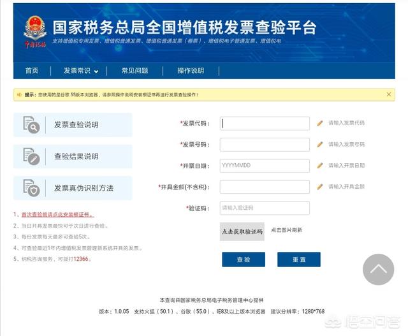
Task: Open the 首页 navigation item
Action: (x=32, y=71)
